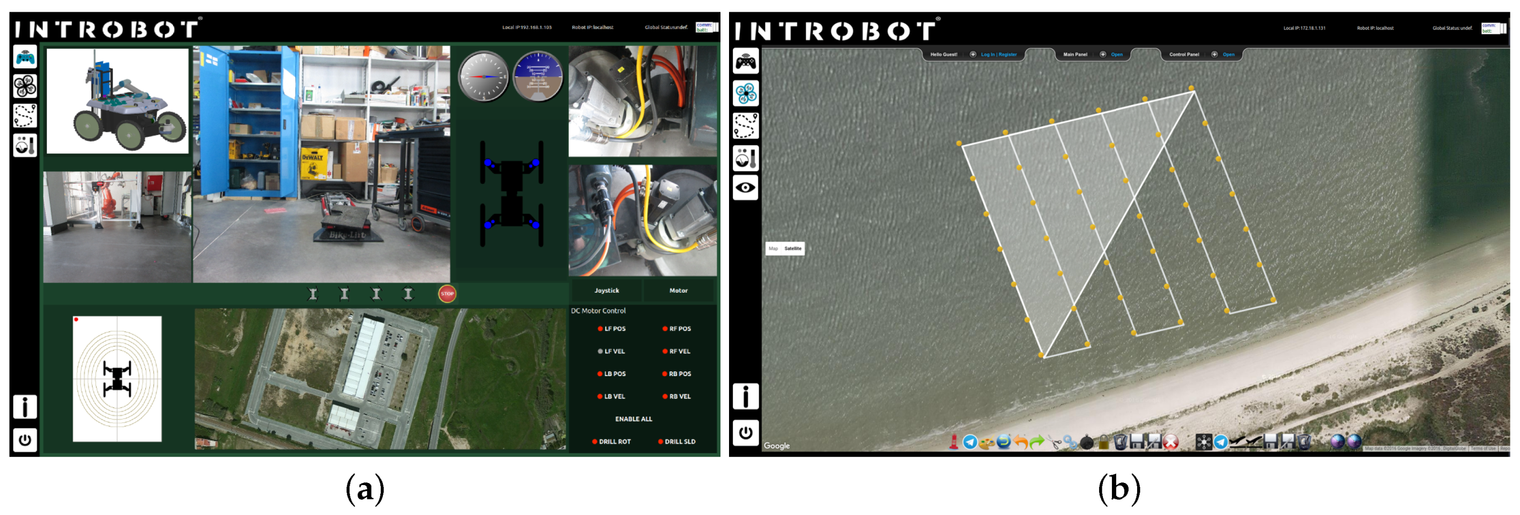
Task: Switch to the Joystick tab
Action: click(x=606, y=290)
